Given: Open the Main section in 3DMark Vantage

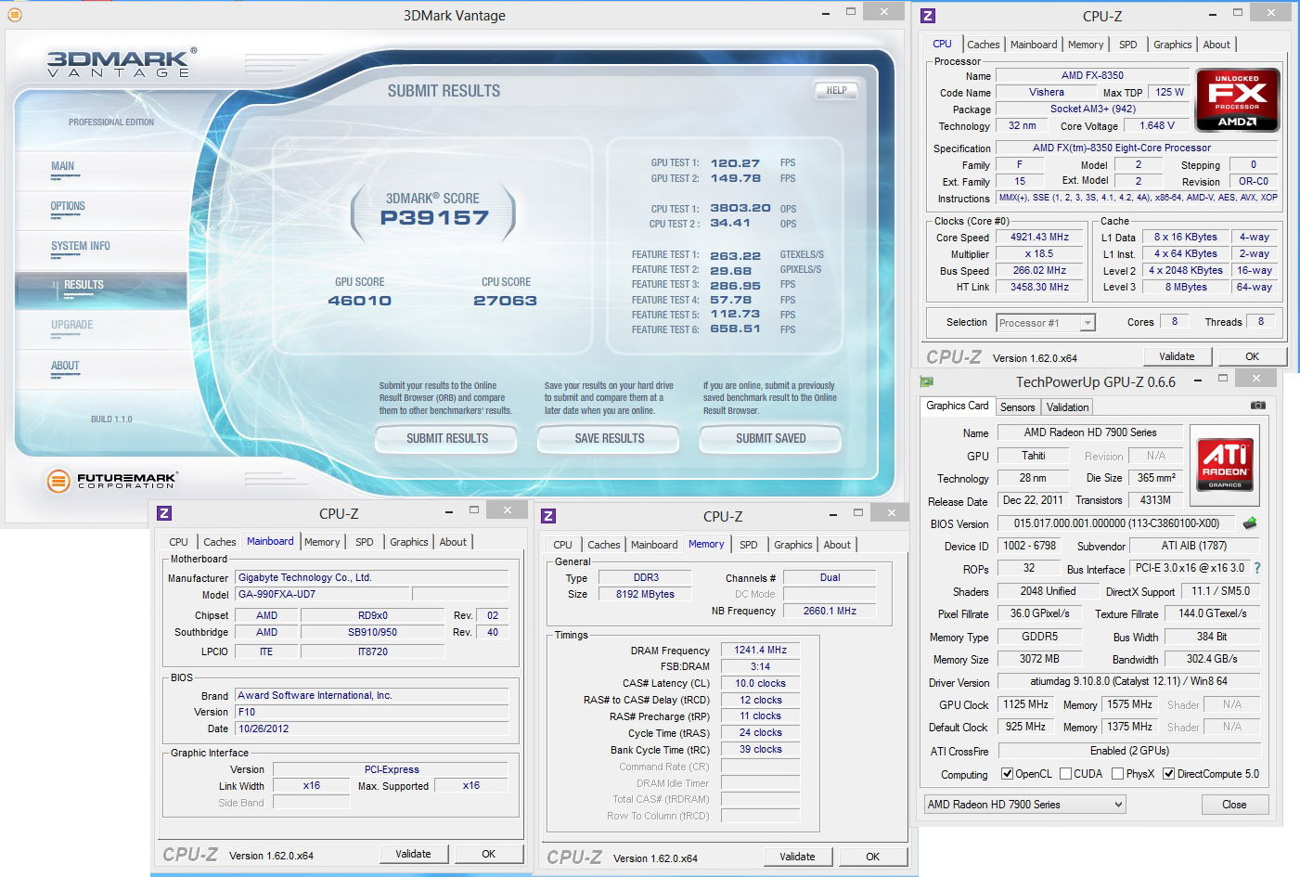Looking at the screenshot, I should point(63,166).
